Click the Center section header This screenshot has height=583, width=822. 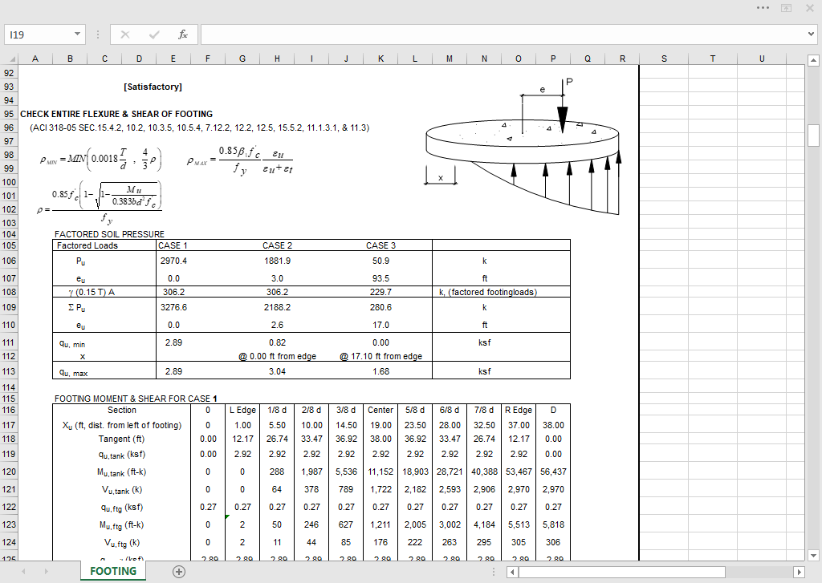click(x=380, y=410)
